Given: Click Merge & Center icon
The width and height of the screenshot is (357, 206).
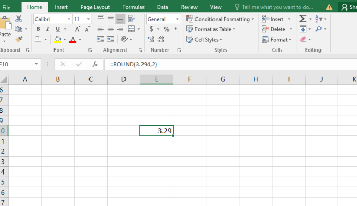Looking at the screenshot, I should pos(131,29).
